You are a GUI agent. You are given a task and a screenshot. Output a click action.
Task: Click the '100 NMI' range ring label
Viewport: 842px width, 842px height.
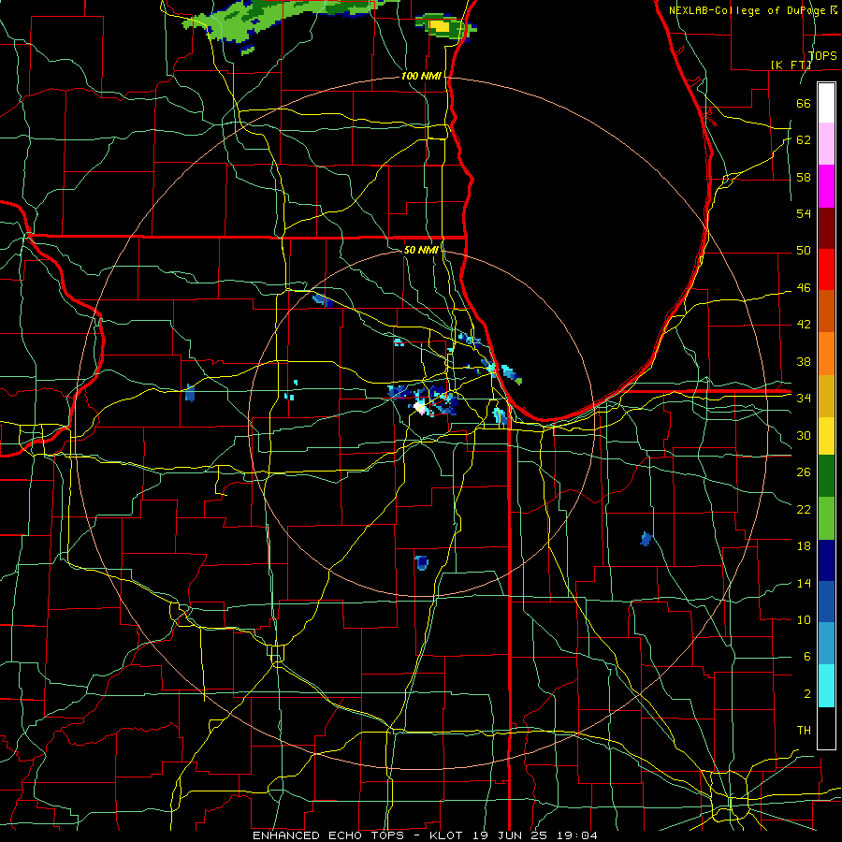[x=421, y=77]
